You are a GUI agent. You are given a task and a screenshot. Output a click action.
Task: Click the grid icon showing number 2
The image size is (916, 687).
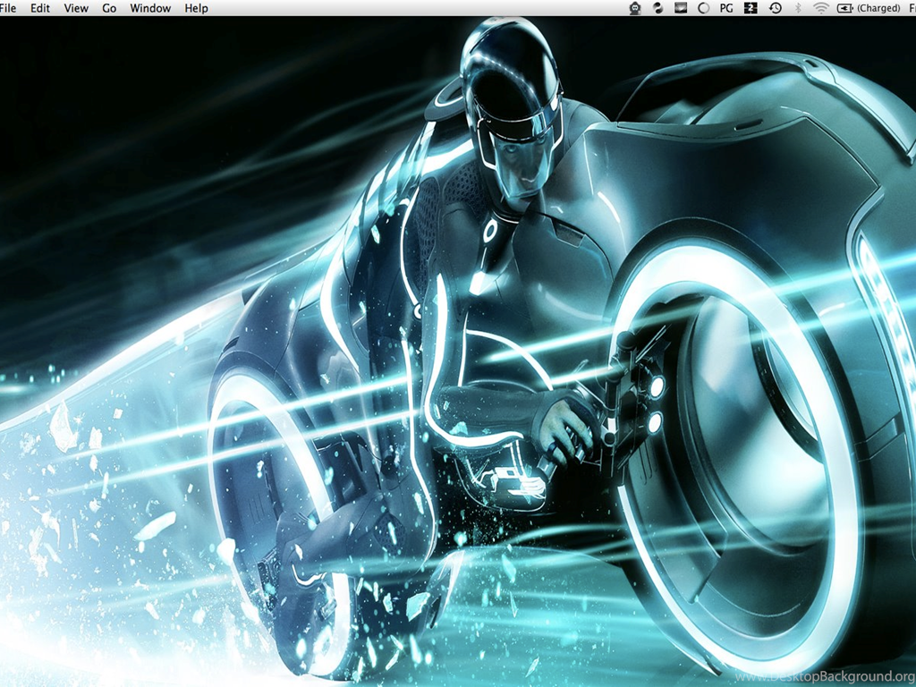click(x=751, y=8)
